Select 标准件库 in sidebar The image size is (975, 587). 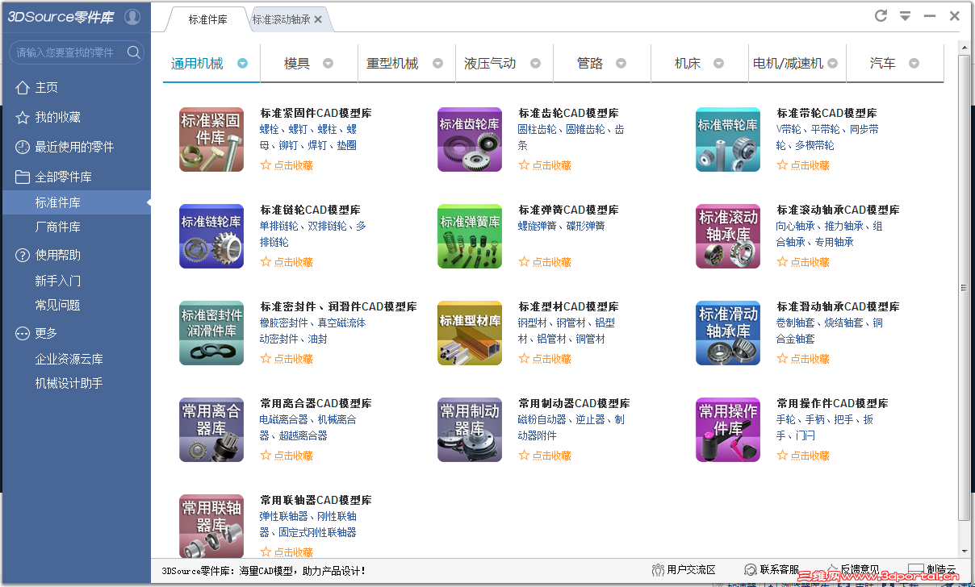(x=75, y=202)
